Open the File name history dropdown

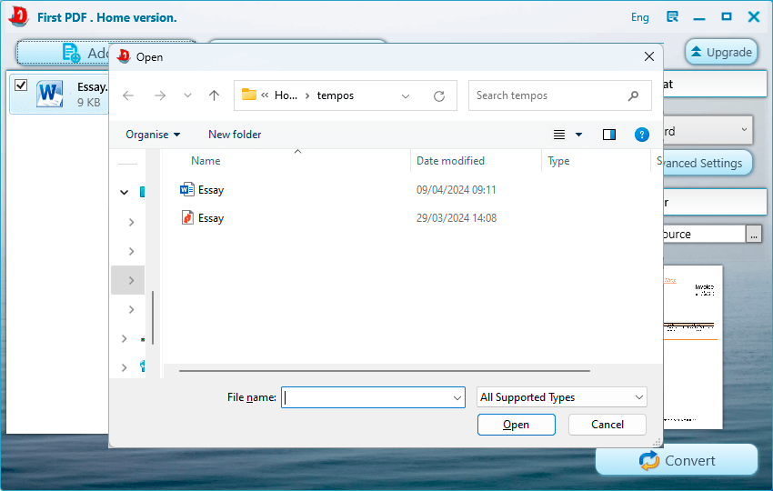click(457, 398)
